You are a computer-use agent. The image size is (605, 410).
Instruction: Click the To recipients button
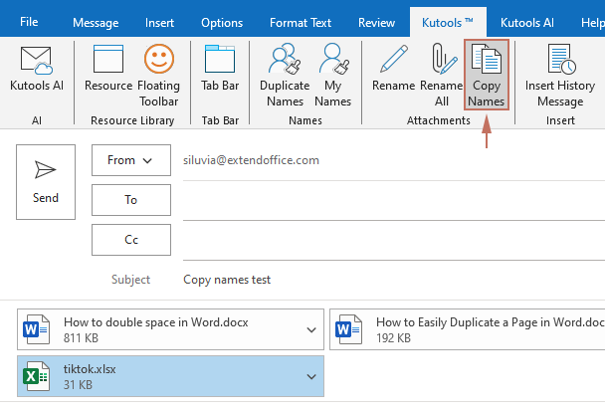131,200
